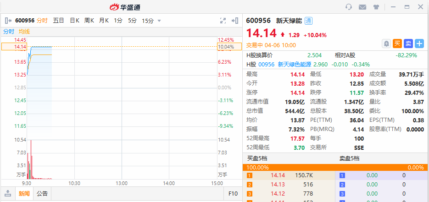
Task: Open the 公告 announcements tab
Action: [42, 194]
